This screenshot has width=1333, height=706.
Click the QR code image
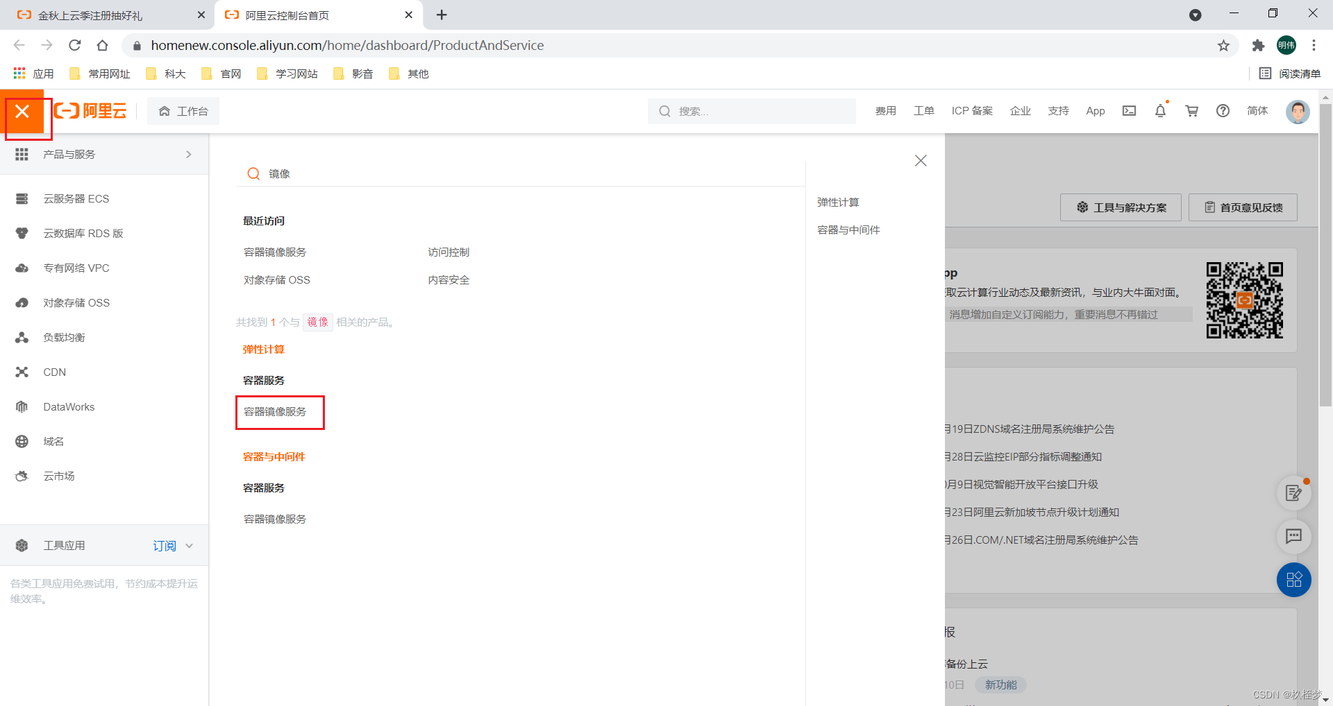click(1244, 300)
